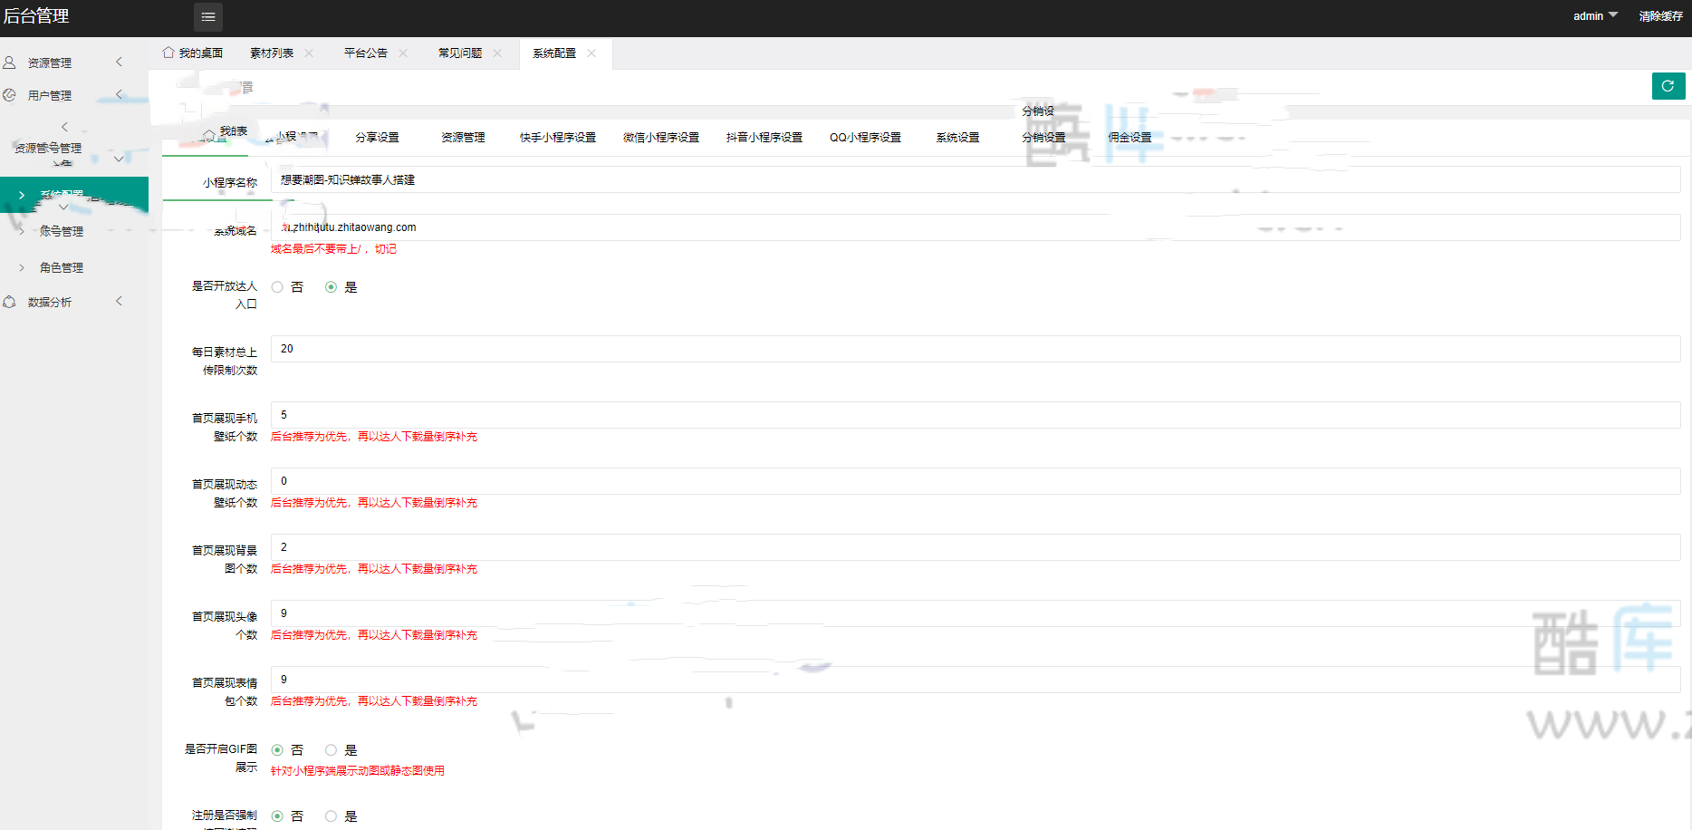Close the 常见问题 tab
This screenshot has width=1692, height=830.
[x=497, y=53]
